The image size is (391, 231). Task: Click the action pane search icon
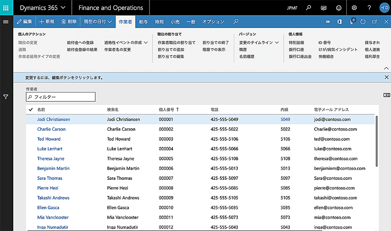coord(236,22)
